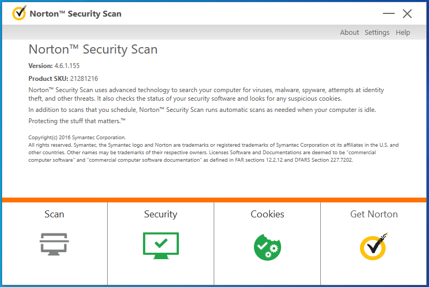Click the Scan tile label
The image size is (429, 287).
coord(54,214)
